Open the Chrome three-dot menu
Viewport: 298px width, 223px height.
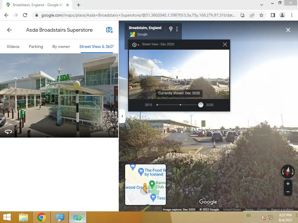point(292,15)
